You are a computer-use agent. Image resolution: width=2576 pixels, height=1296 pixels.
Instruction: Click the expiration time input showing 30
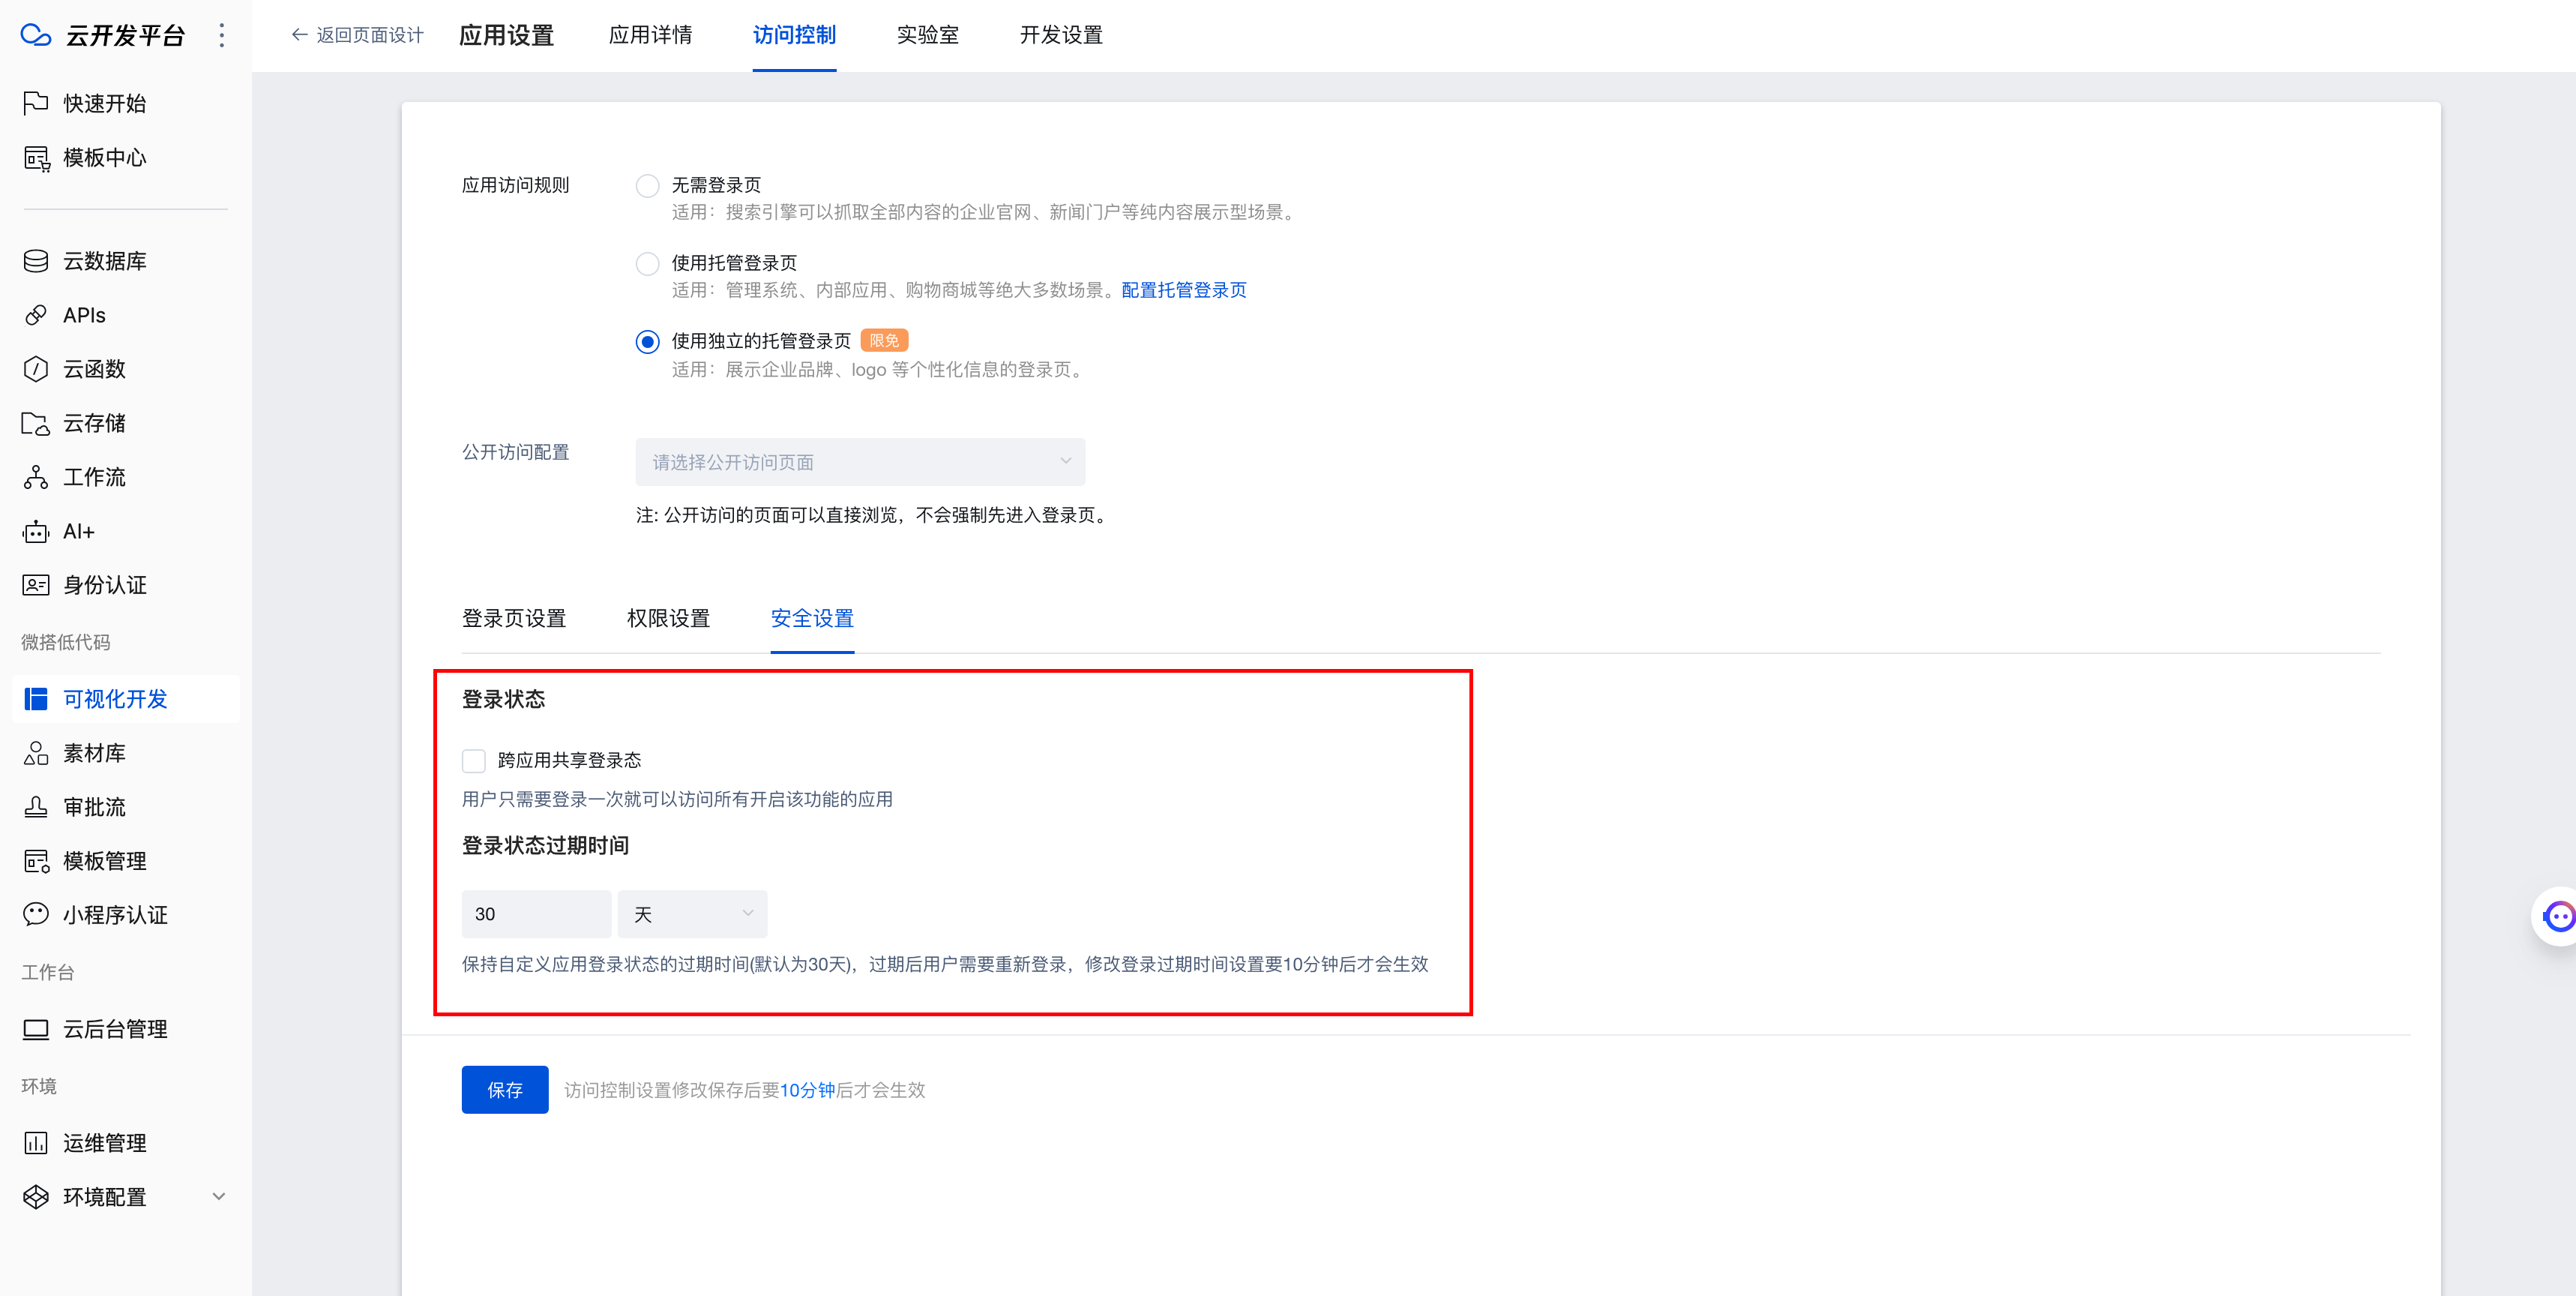tap(536, 913)
